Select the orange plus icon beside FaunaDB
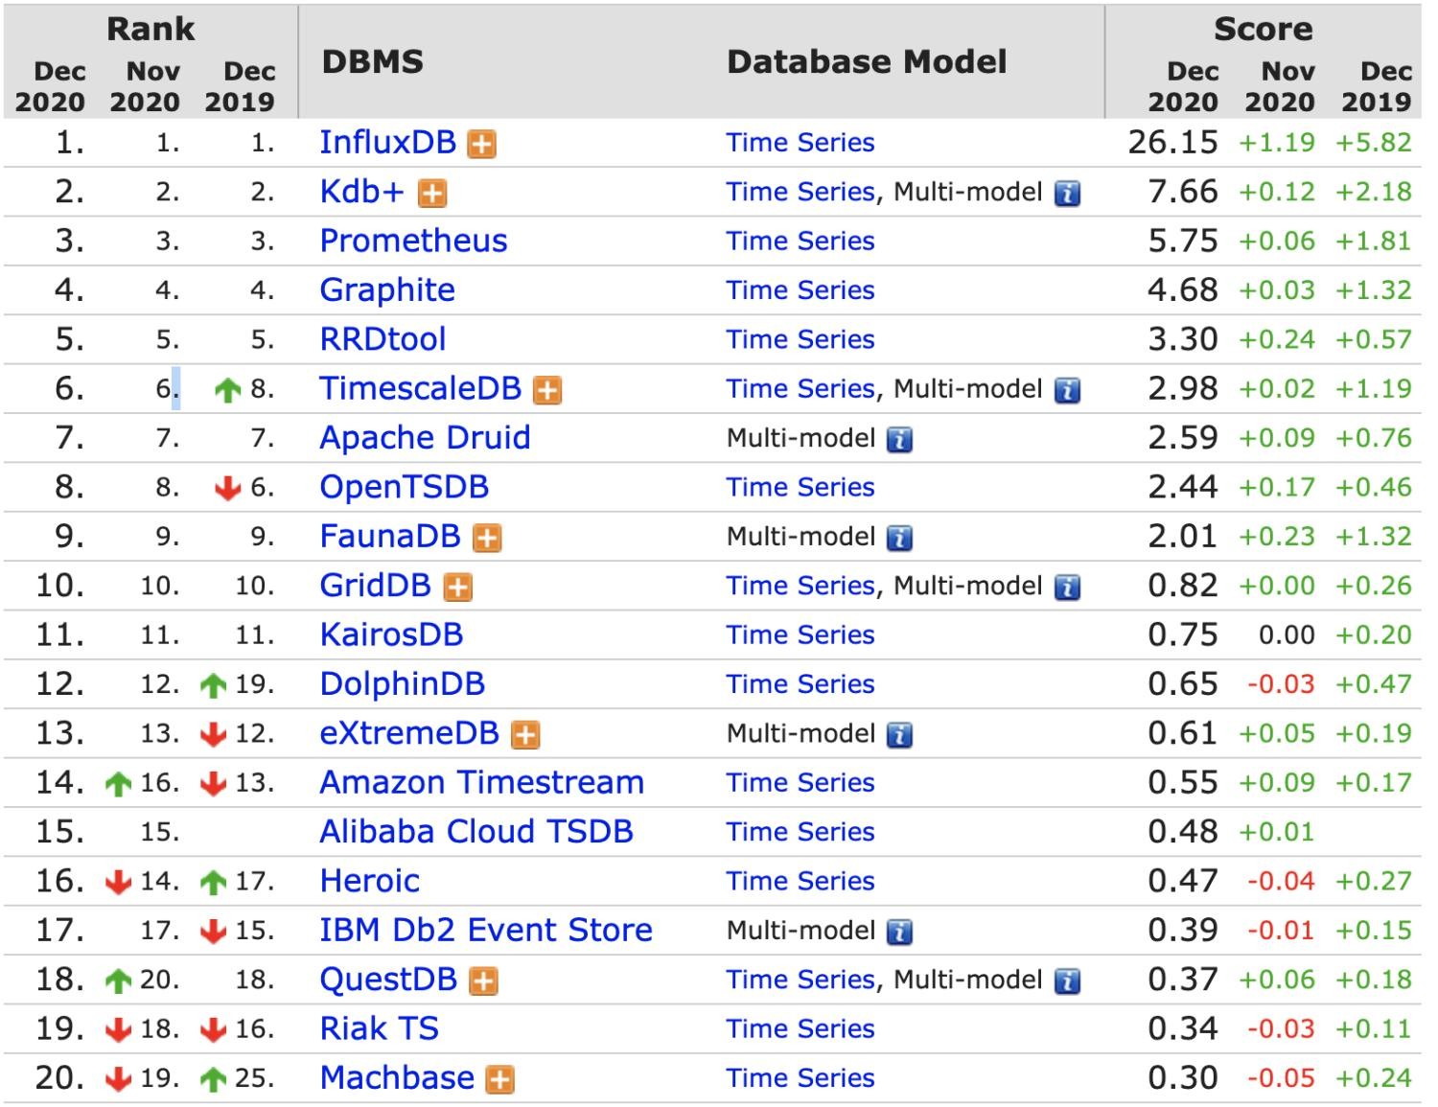This screenshot has height=1107, width=1438. tap(488, 538)
